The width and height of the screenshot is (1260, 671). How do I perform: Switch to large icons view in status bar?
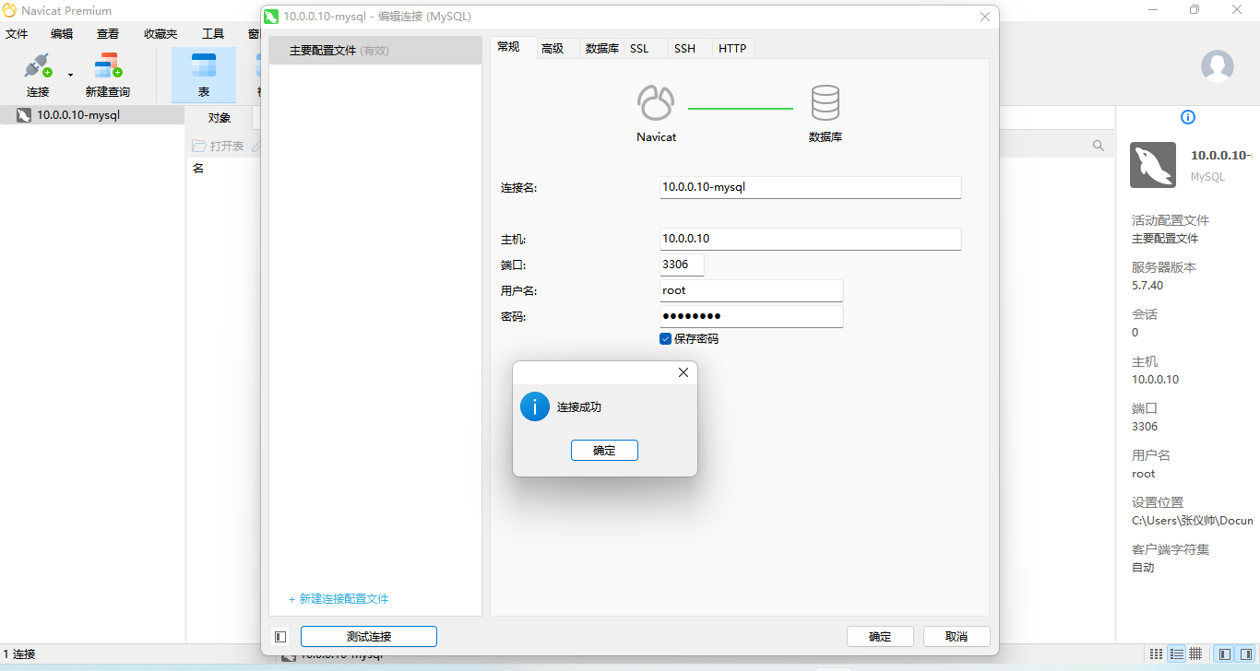point(1157,653)
